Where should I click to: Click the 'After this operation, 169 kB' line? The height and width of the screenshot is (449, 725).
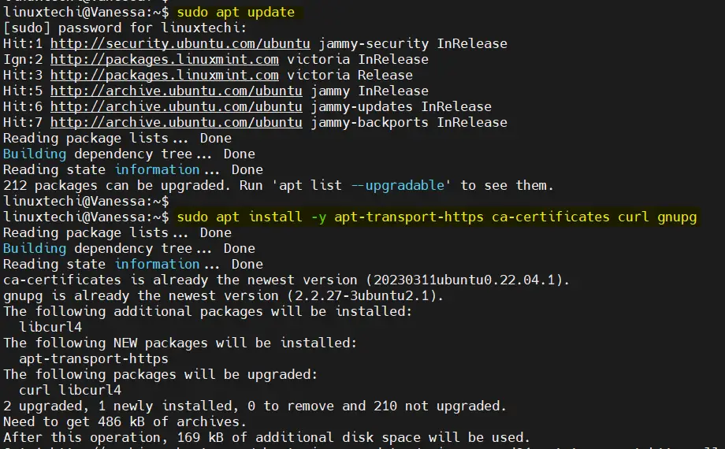click(x=266, y=437)
